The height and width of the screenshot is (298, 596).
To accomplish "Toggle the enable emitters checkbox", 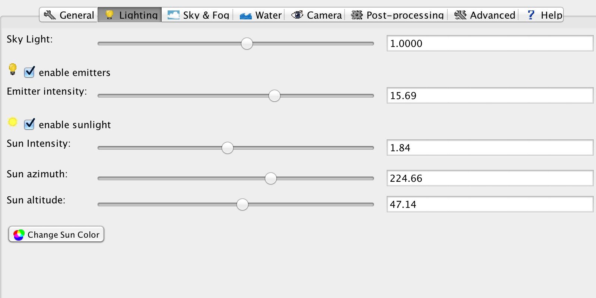I will click(x=29, y=72).
